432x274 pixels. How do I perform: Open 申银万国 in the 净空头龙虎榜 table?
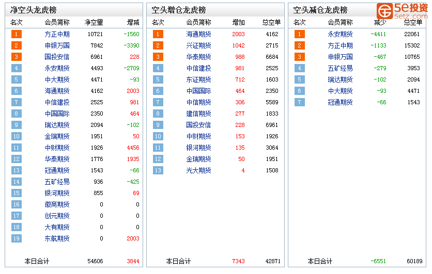pyautogui.click(x=57, y=45)
